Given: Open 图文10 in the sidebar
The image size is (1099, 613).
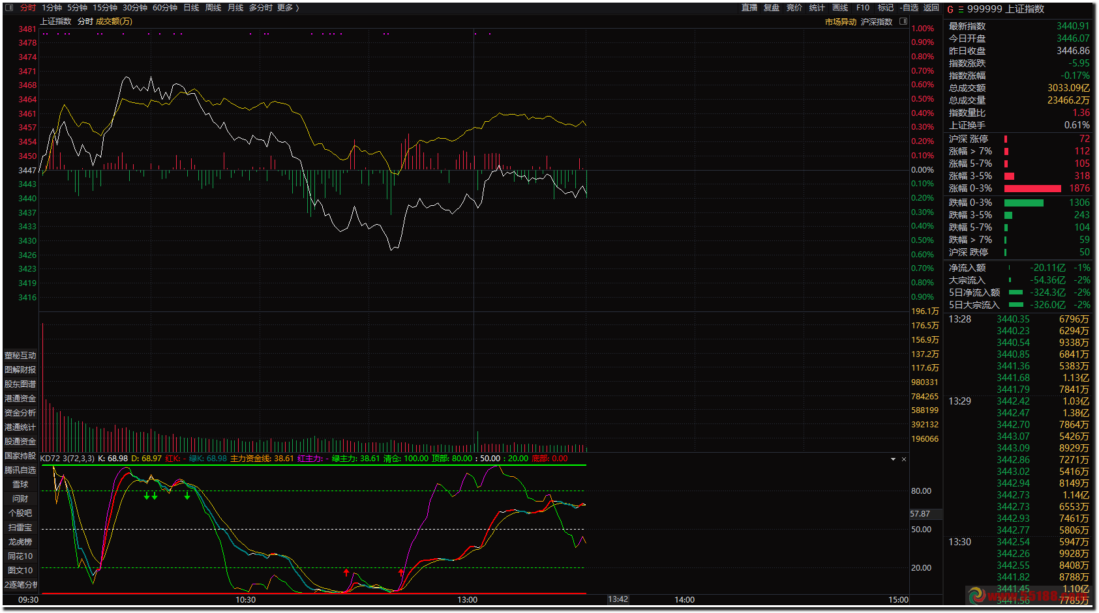Looking at the screenshot, I should (x=20, y=571).
